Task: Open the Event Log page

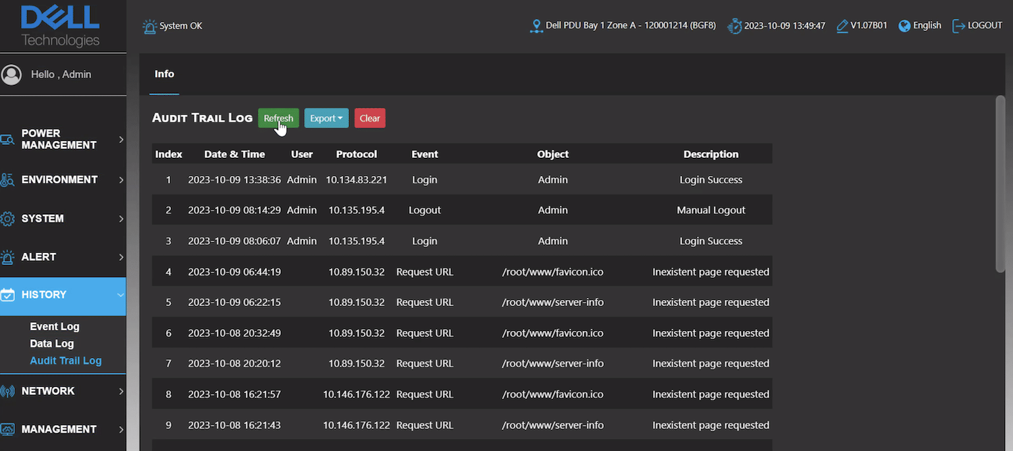Action: (x=55, y=326)
